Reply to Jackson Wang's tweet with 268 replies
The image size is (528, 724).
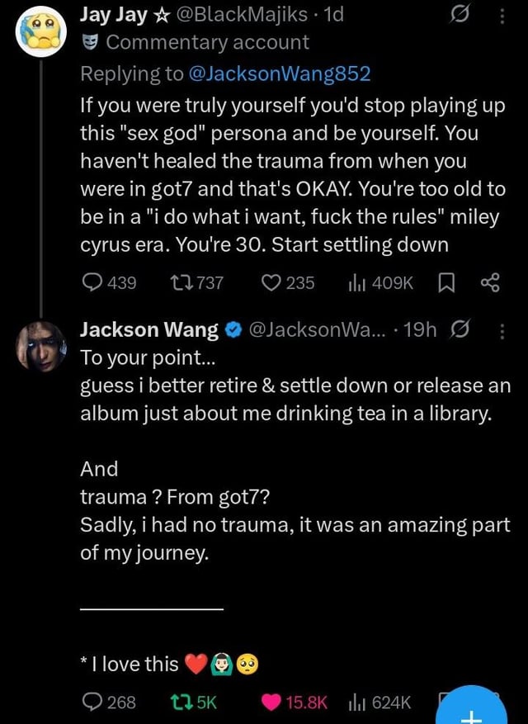pyautogui.click(x=92, y=703)
